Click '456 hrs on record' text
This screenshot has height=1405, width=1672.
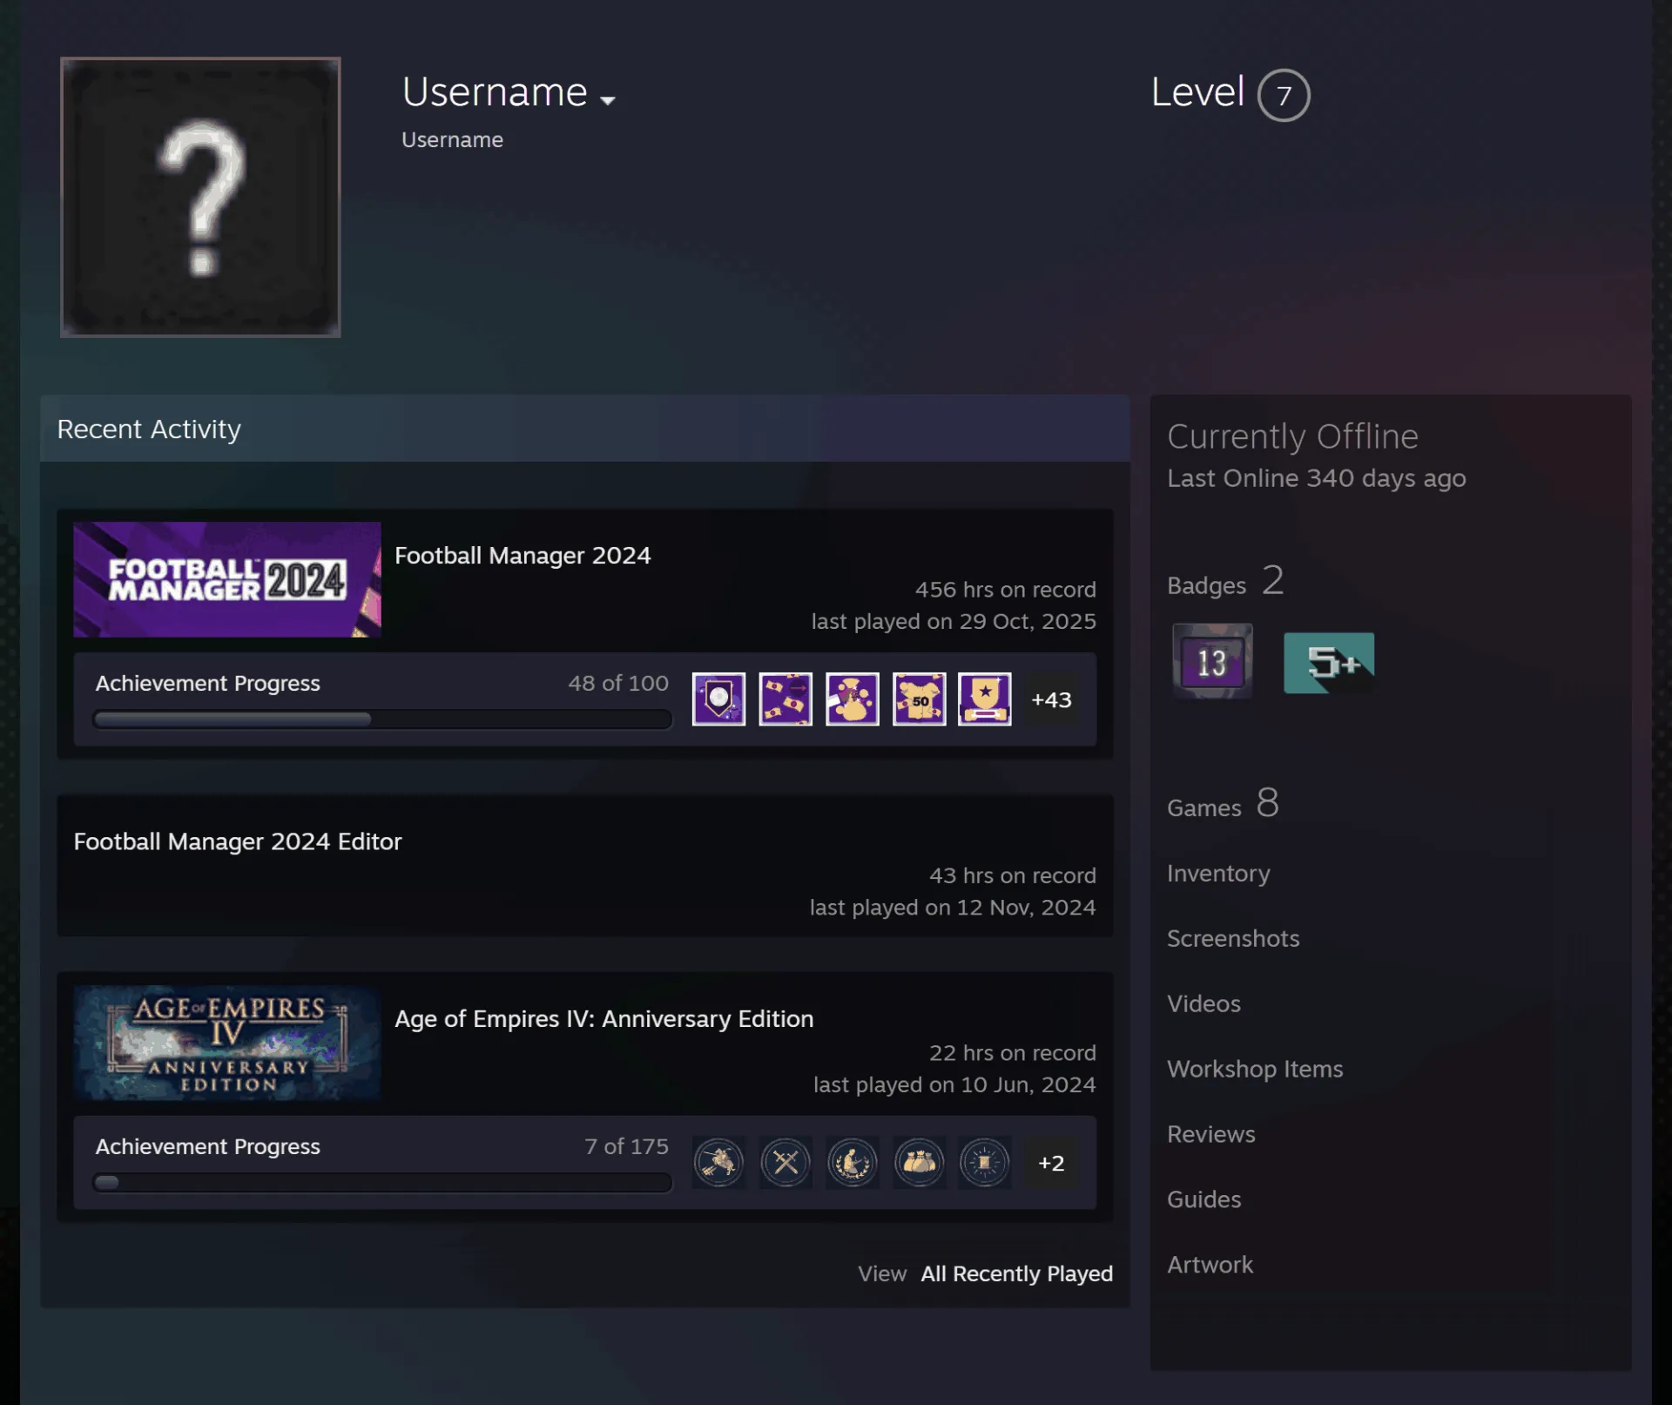pyautogui.click(x=1005, y=590)
